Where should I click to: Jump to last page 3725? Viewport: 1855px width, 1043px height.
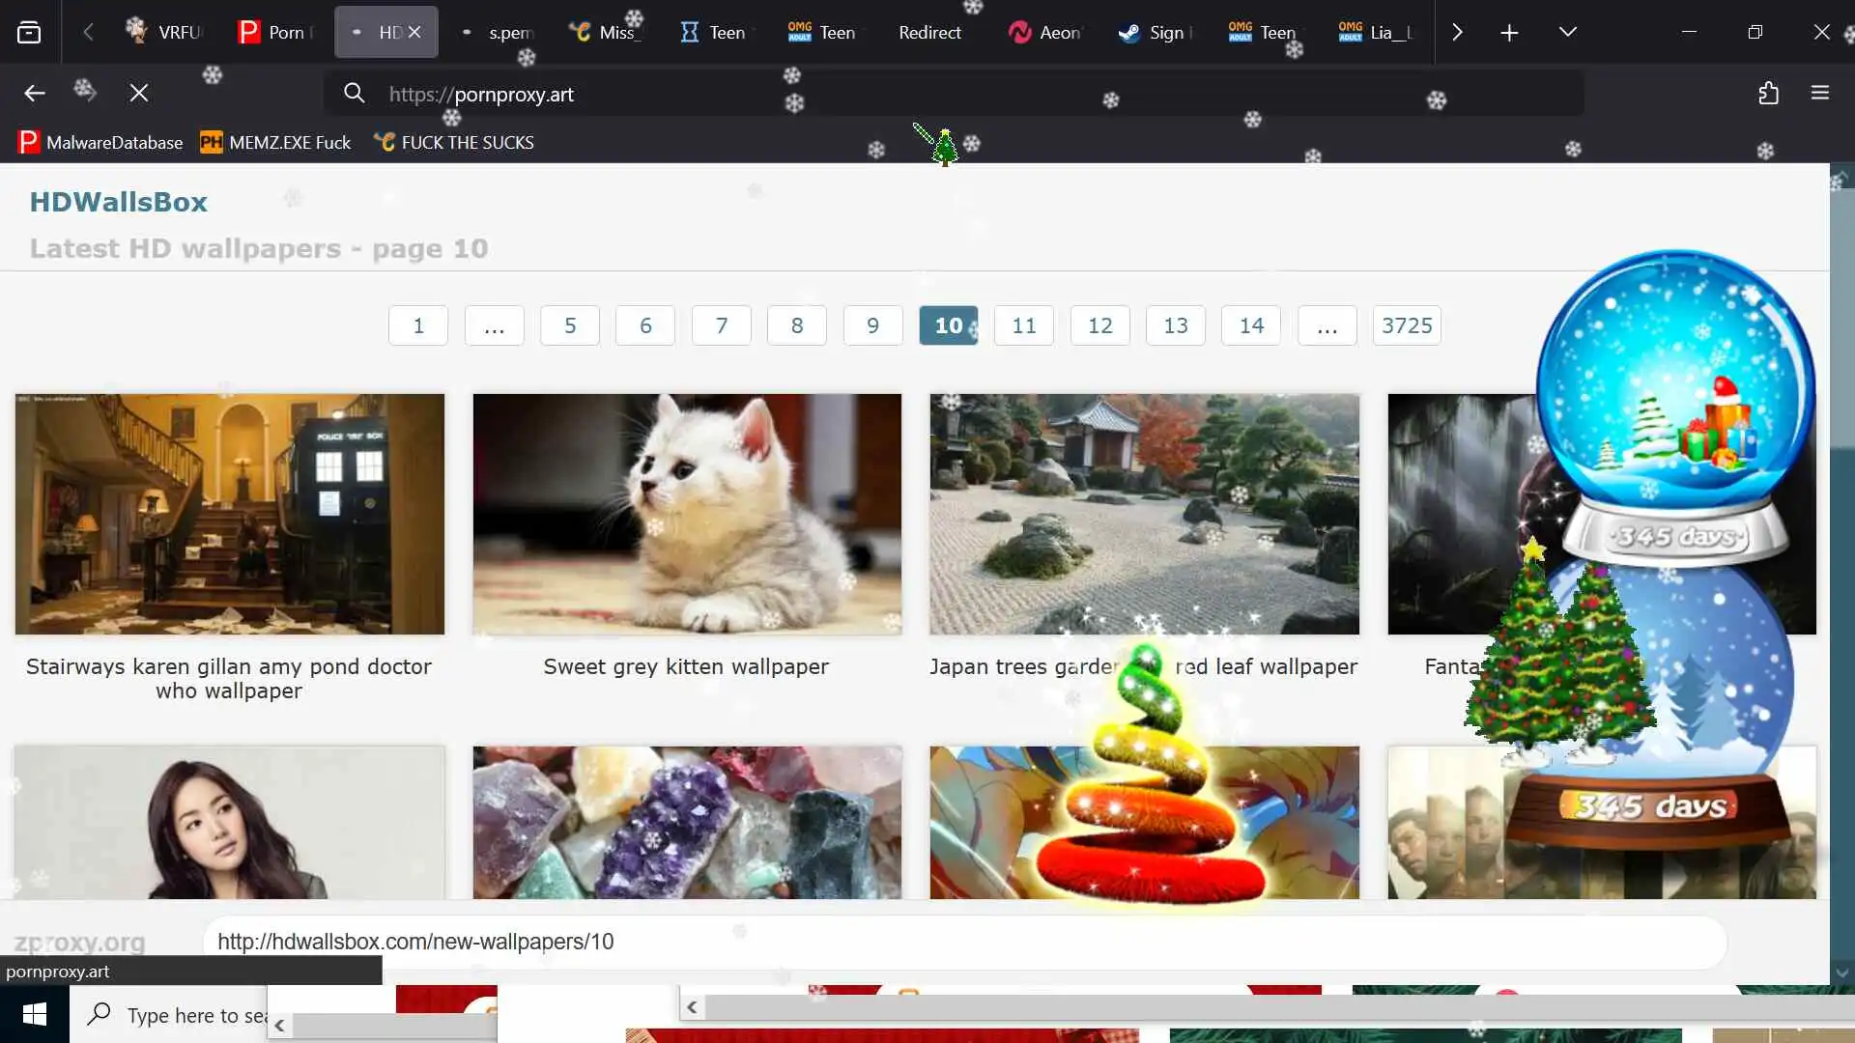1407,325
